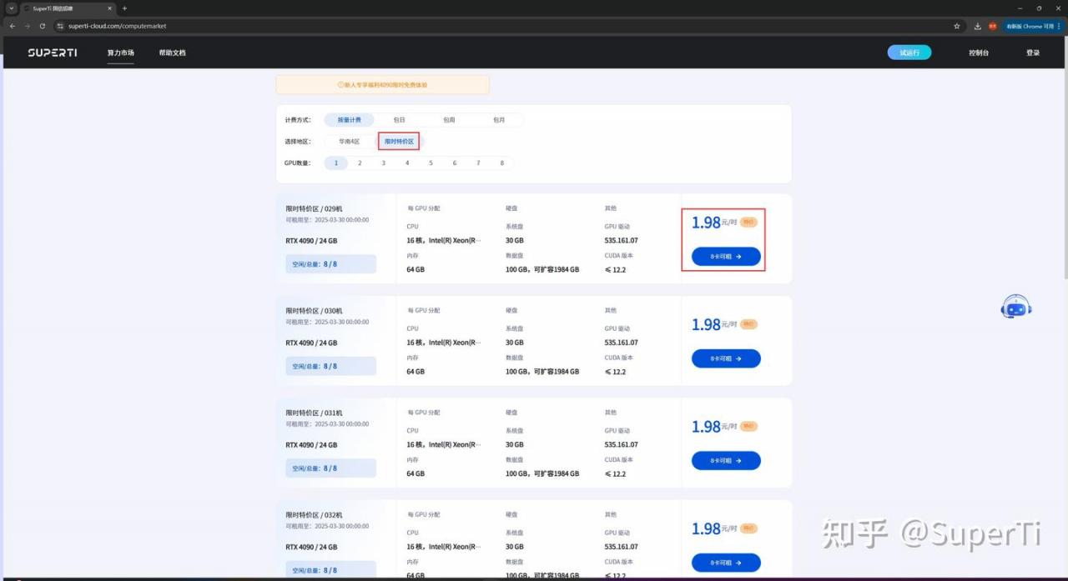The height and width of the screenshot is (581, 1068).
Task: Click the 1.98 price on machine 029
Action: click(x=706, y=223)
